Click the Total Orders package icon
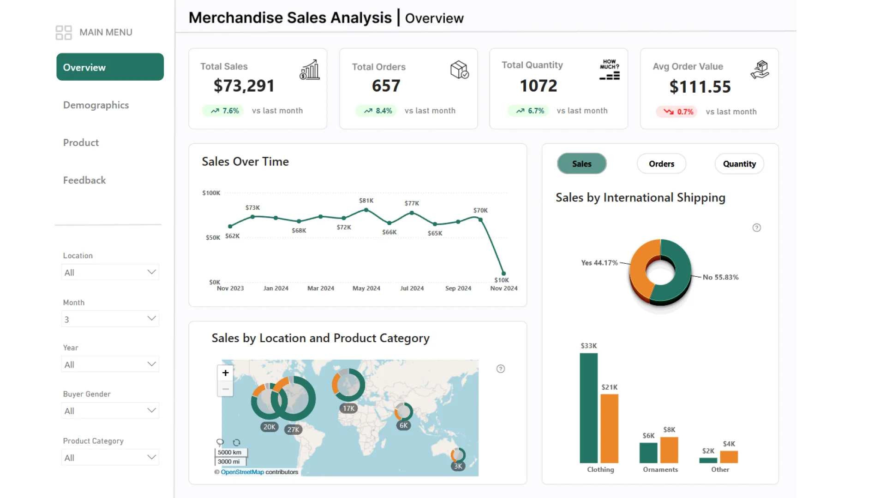 tap(460, 70)
